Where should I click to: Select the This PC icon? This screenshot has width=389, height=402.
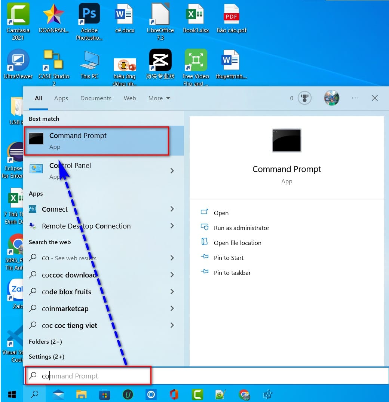[x=89, y=64]
